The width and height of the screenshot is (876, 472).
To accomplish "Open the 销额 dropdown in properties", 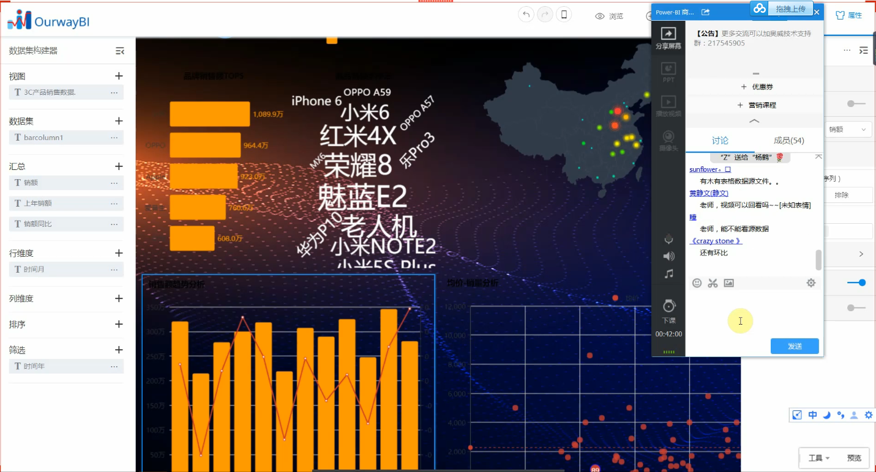I will 848,129.
